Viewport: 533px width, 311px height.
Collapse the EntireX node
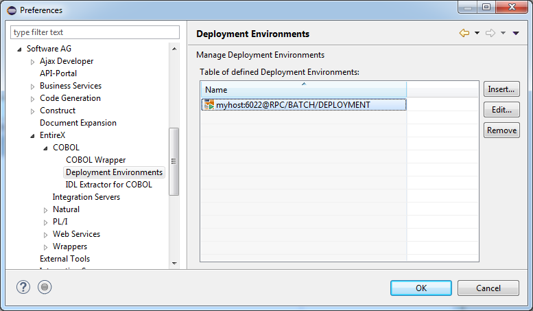pyautogui.click(x=32, y=136)
